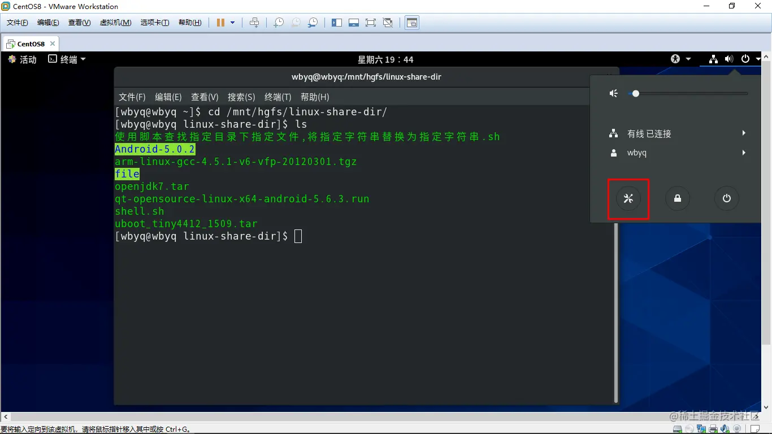The width and height of the screenshot is (772, 434).
Task: Open the 选项卡(T) menu
Action: [x=155, y=23]
